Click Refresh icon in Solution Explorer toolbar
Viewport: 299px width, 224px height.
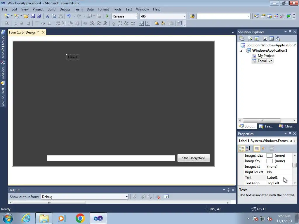pos(257,39)
